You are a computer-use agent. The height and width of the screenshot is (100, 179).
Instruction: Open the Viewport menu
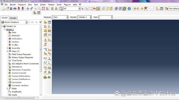point(22,5)
